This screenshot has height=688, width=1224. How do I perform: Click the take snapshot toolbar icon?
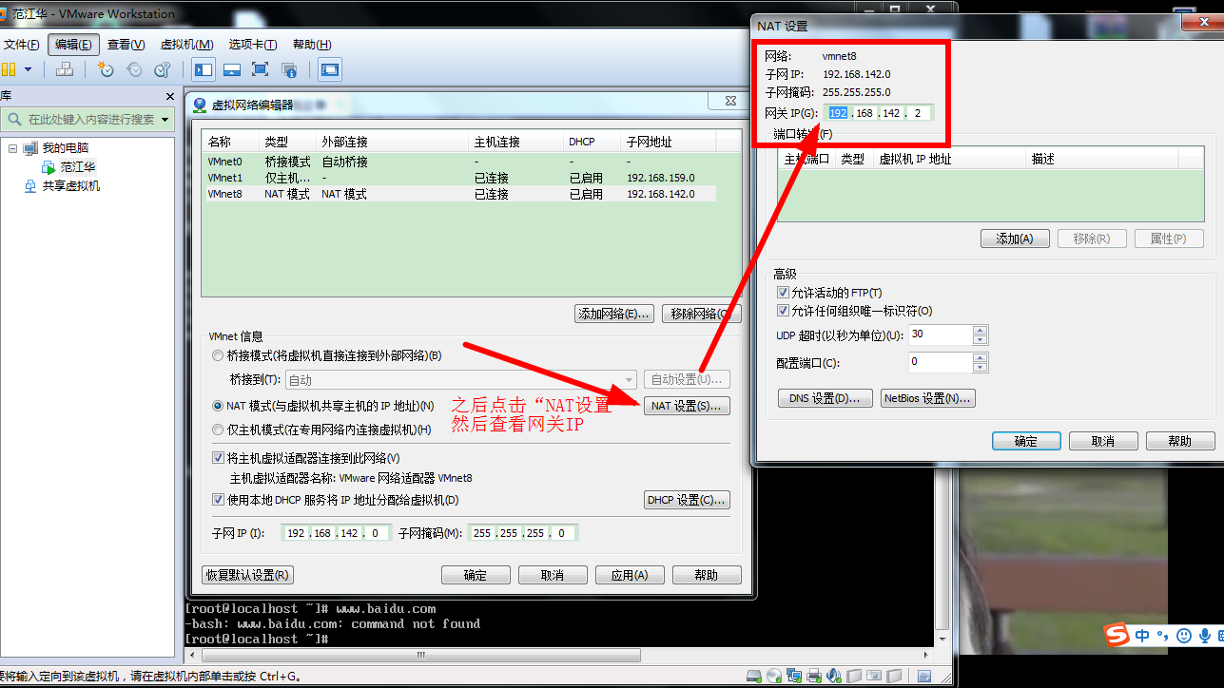click(106, 69)
